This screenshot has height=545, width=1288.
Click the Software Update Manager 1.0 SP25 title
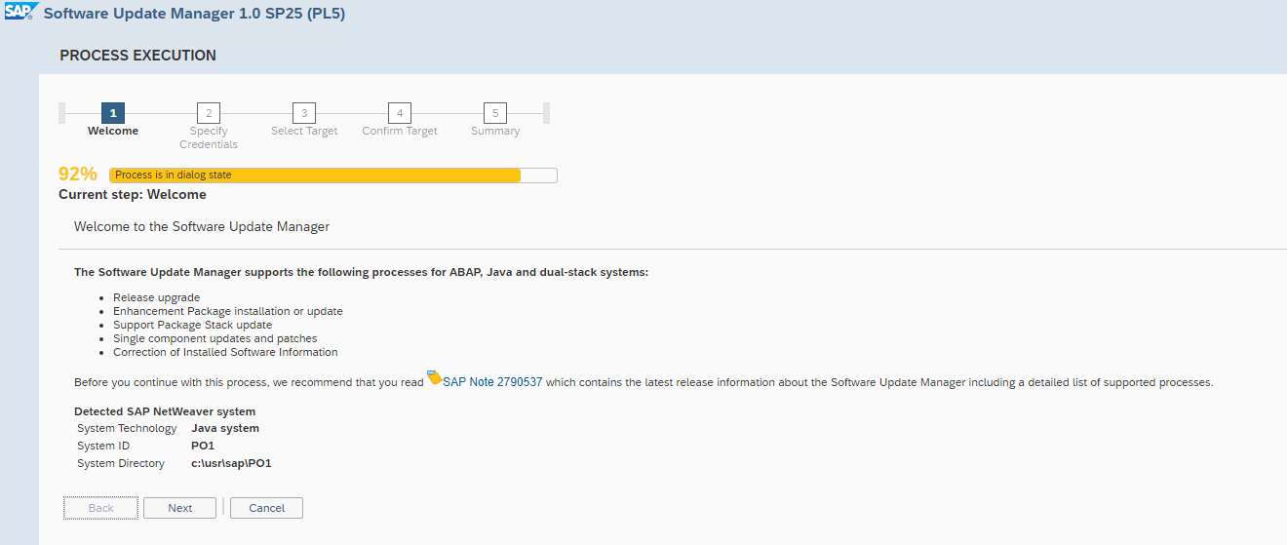pos(194,14)
